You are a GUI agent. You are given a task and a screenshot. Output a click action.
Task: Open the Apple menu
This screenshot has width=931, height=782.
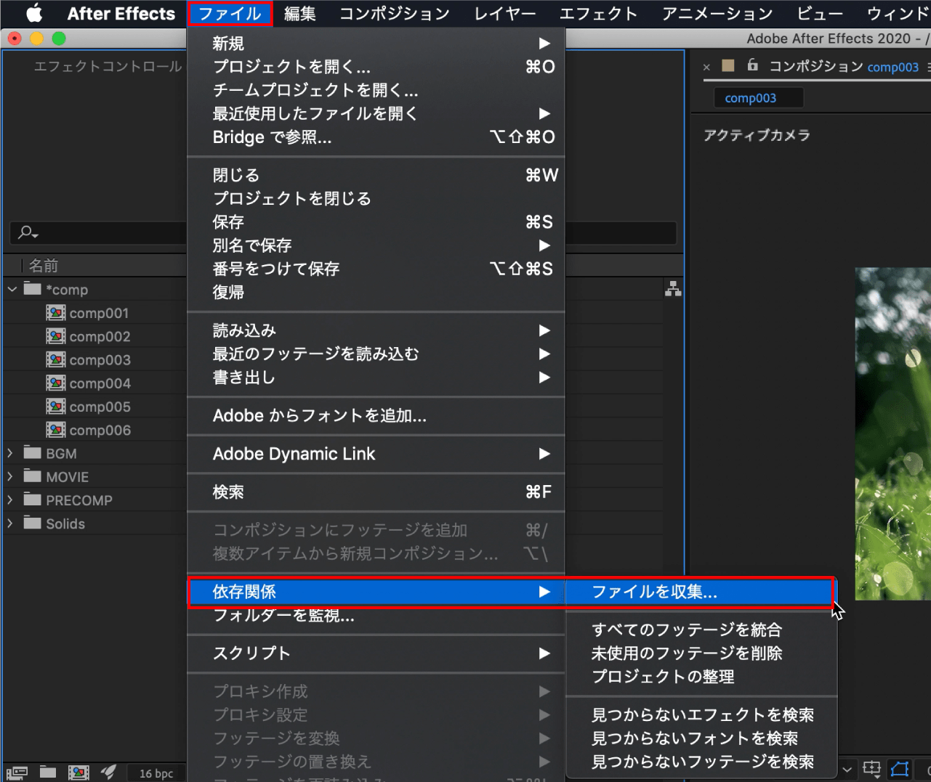click(34, 13)
